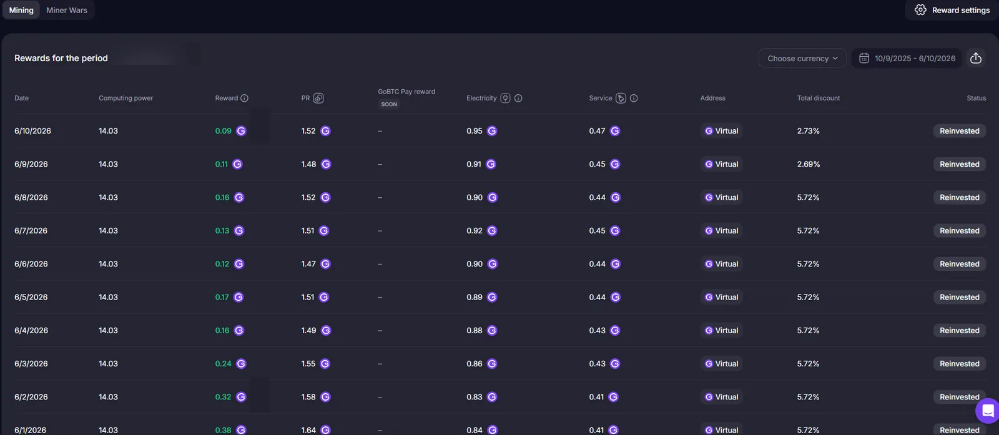This screenshot has height=435, width=999.
Task: Click electricity value 0.88
Action: 475,331
